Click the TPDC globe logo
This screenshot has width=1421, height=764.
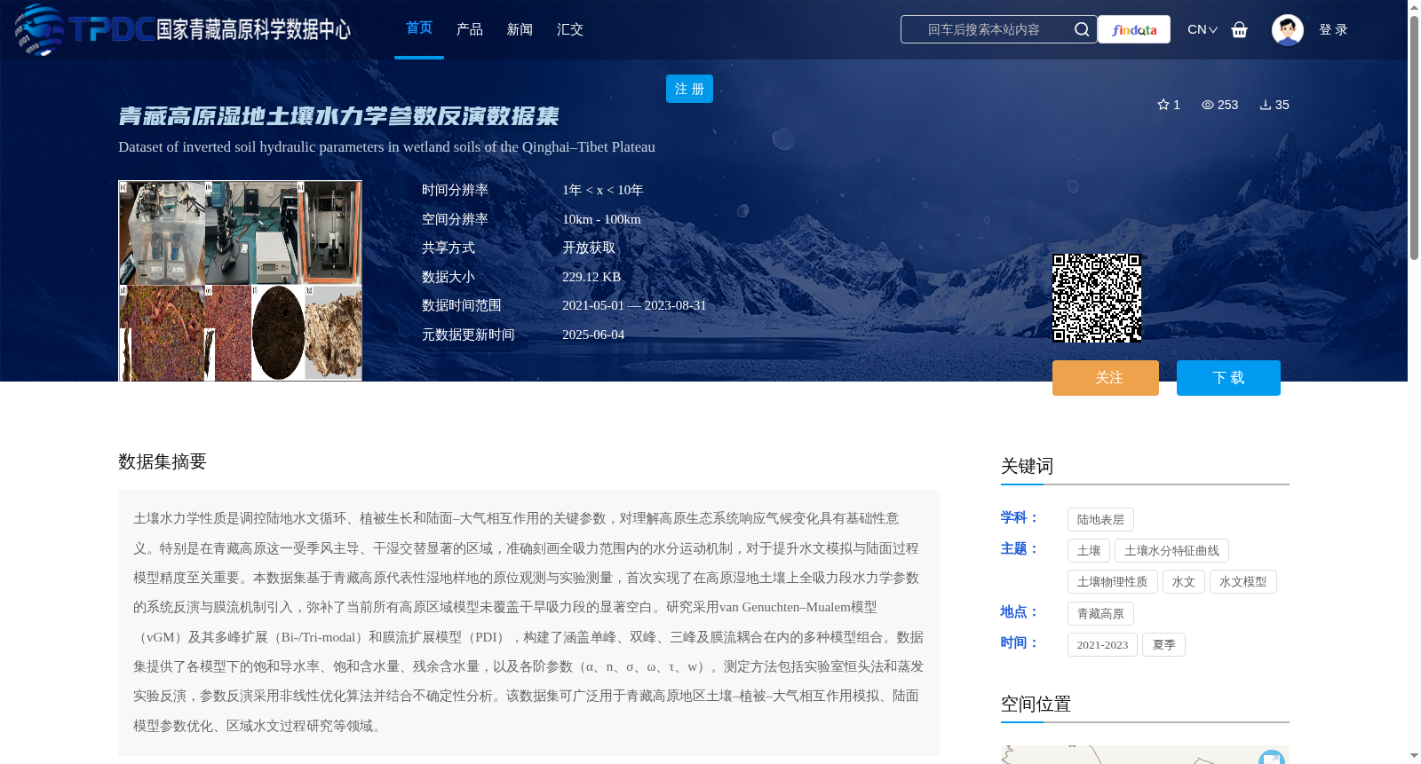[x=40, y=29]
